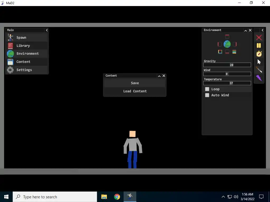
Task: Click the MaD2 app taskbar icon
Action: [x=130, y=197]
